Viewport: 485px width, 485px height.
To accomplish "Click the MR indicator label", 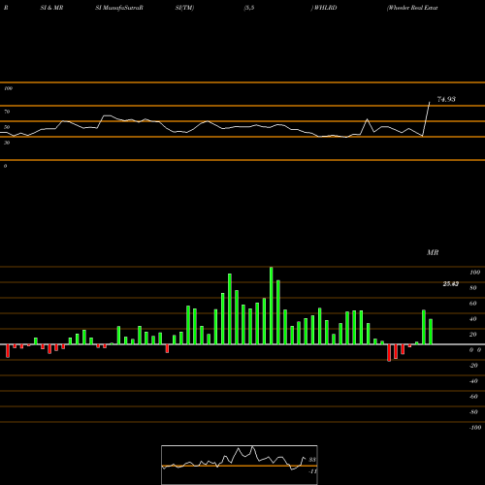I will [433, 252].
